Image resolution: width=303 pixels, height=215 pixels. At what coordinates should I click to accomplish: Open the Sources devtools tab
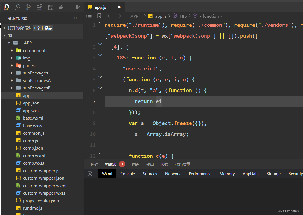pos(150,174)
